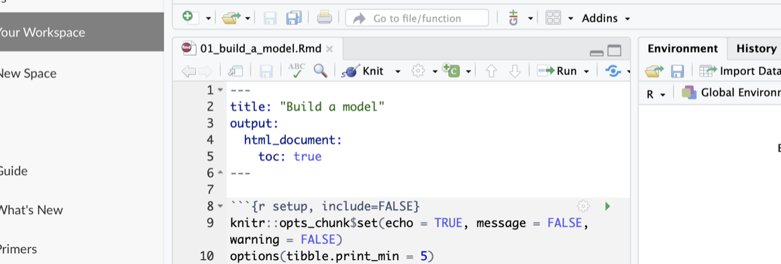Click the Show in new window icon

click(235, 72)
